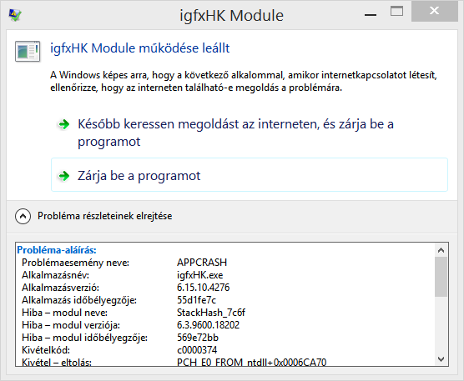This screenshot has height=381, width=464.
Task: Click the 'Alkalmazás időbélyegzője:' label
Action: coord(79,300)
